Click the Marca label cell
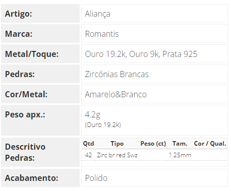Image resolution: width=231 pixels, height=191 pixels. [x=40, y=34]
